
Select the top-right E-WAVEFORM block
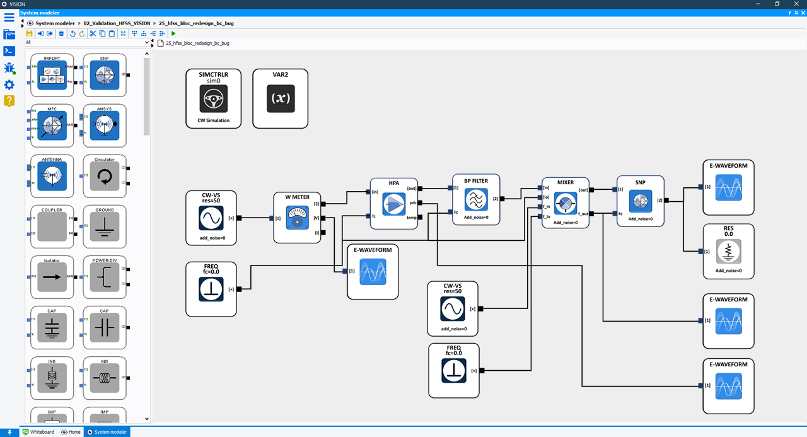(x=729, y=187)
